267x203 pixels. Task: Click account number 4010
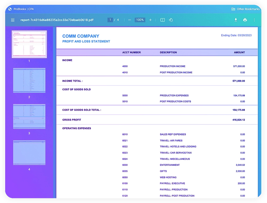[x=125, y=73]
